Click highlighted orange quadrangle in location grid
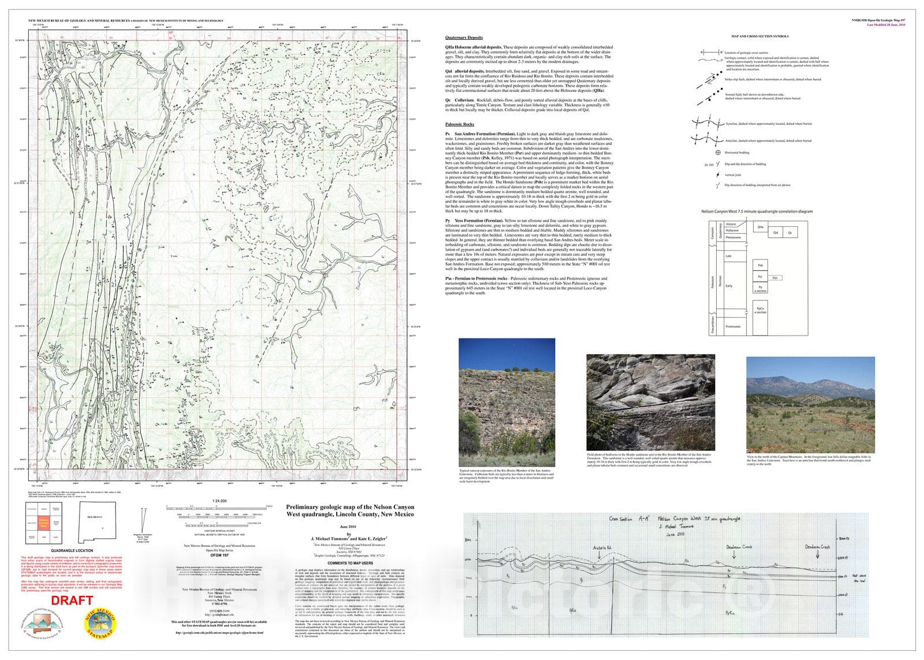This screenshot has height=660, width=924. pos(43,523)
